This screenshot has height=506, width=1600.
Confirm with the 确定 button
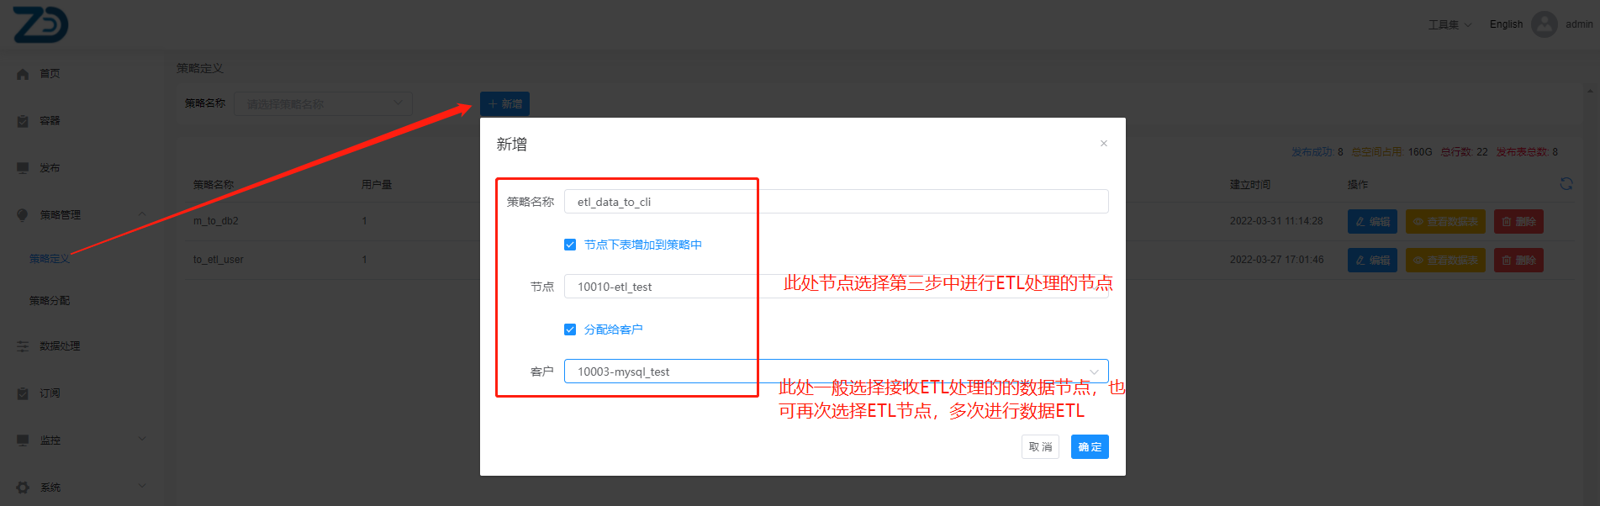(1090, 447)
